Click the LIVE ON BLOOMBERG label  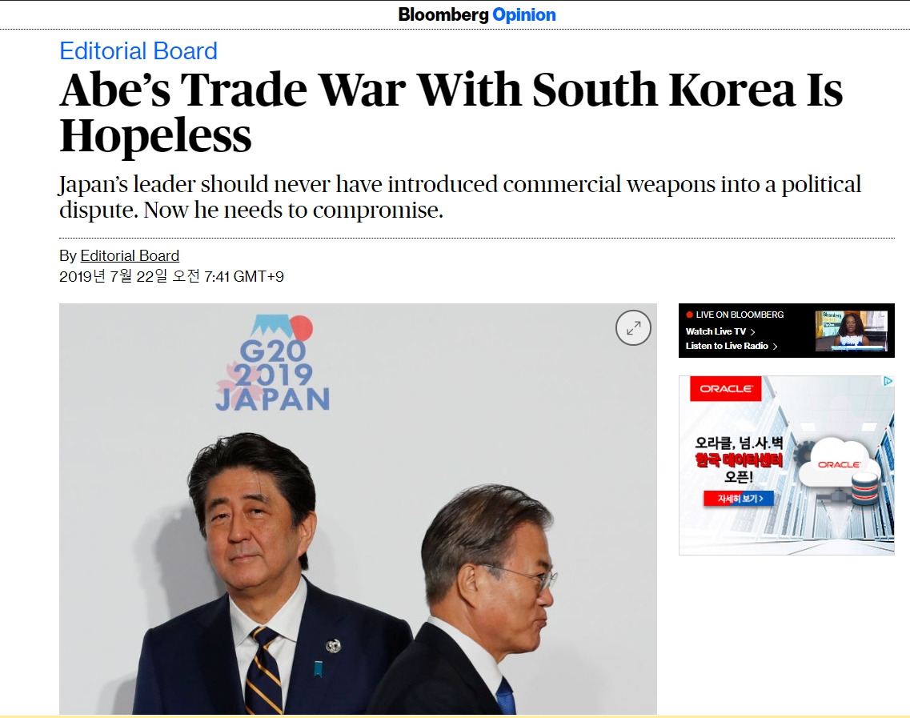point(740,315)
